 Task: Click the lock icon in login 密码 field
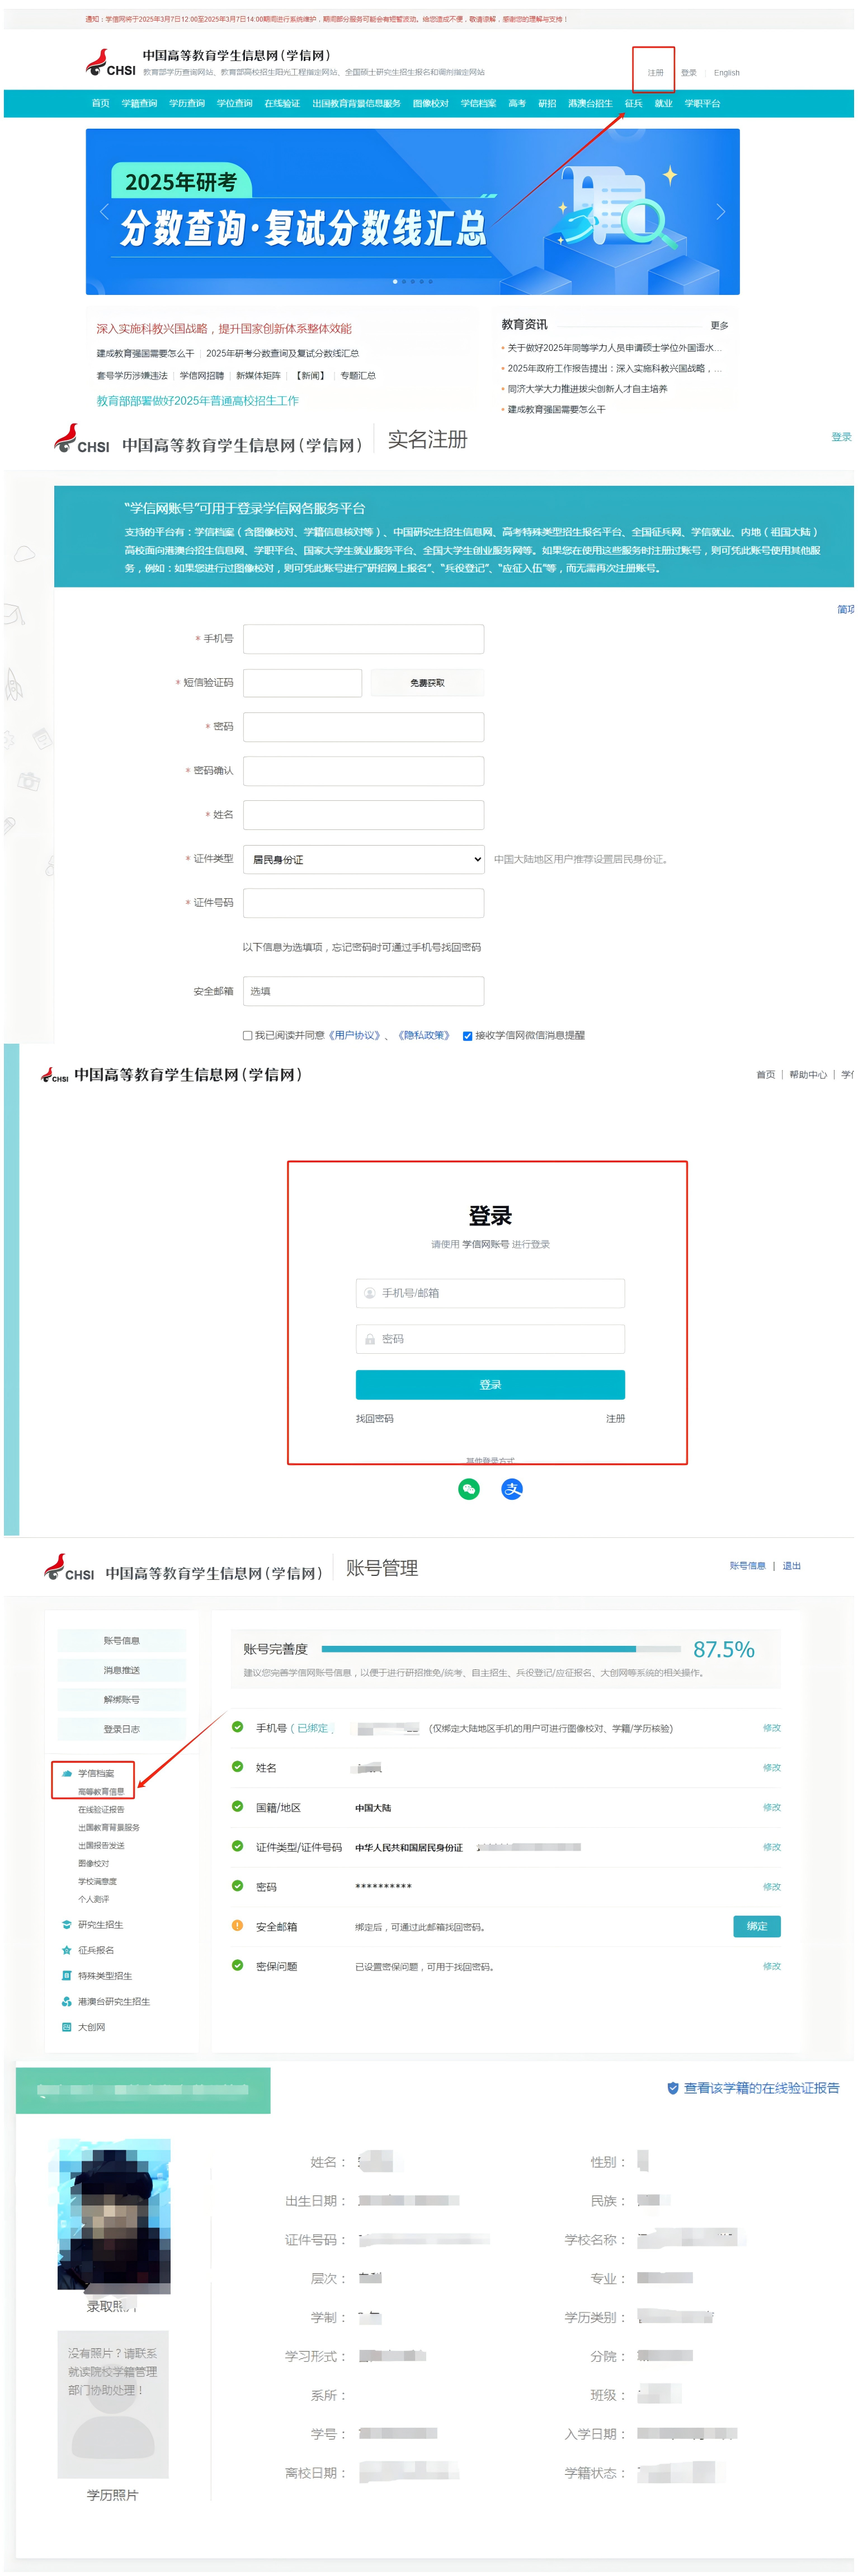369,1339
